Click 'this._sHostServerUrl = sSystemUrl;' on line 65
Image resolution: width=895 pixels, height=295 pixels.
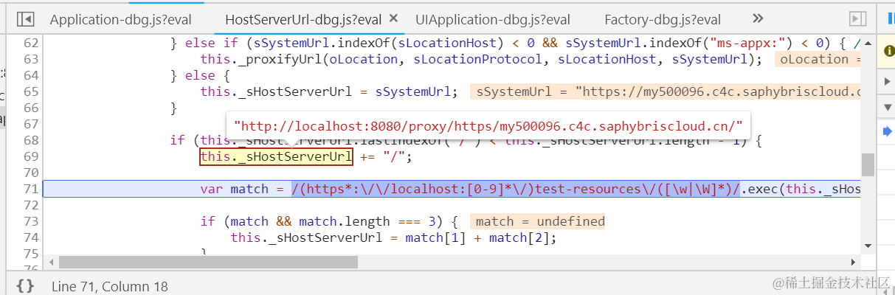(x=329, y=91)
